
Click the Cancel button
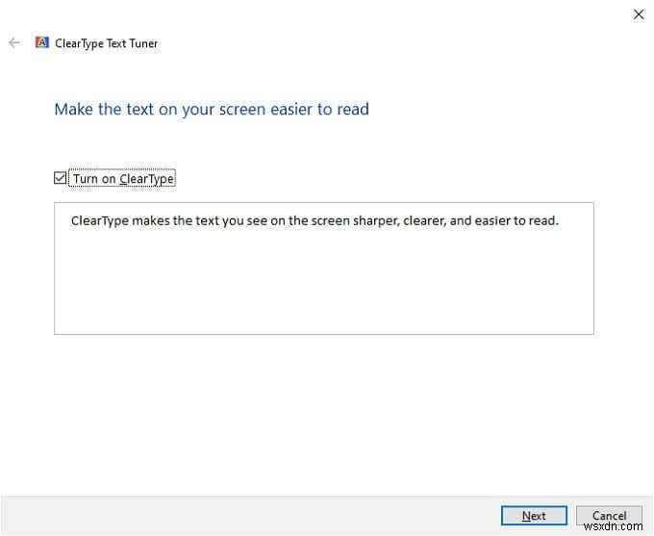coord(609,516)
